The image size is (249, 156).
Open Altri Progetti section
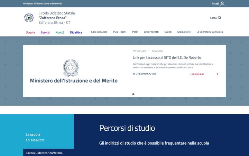(151, 32)
